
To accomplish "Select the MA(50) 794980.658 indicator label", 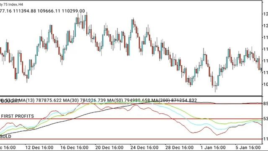I will pos(129,100).
